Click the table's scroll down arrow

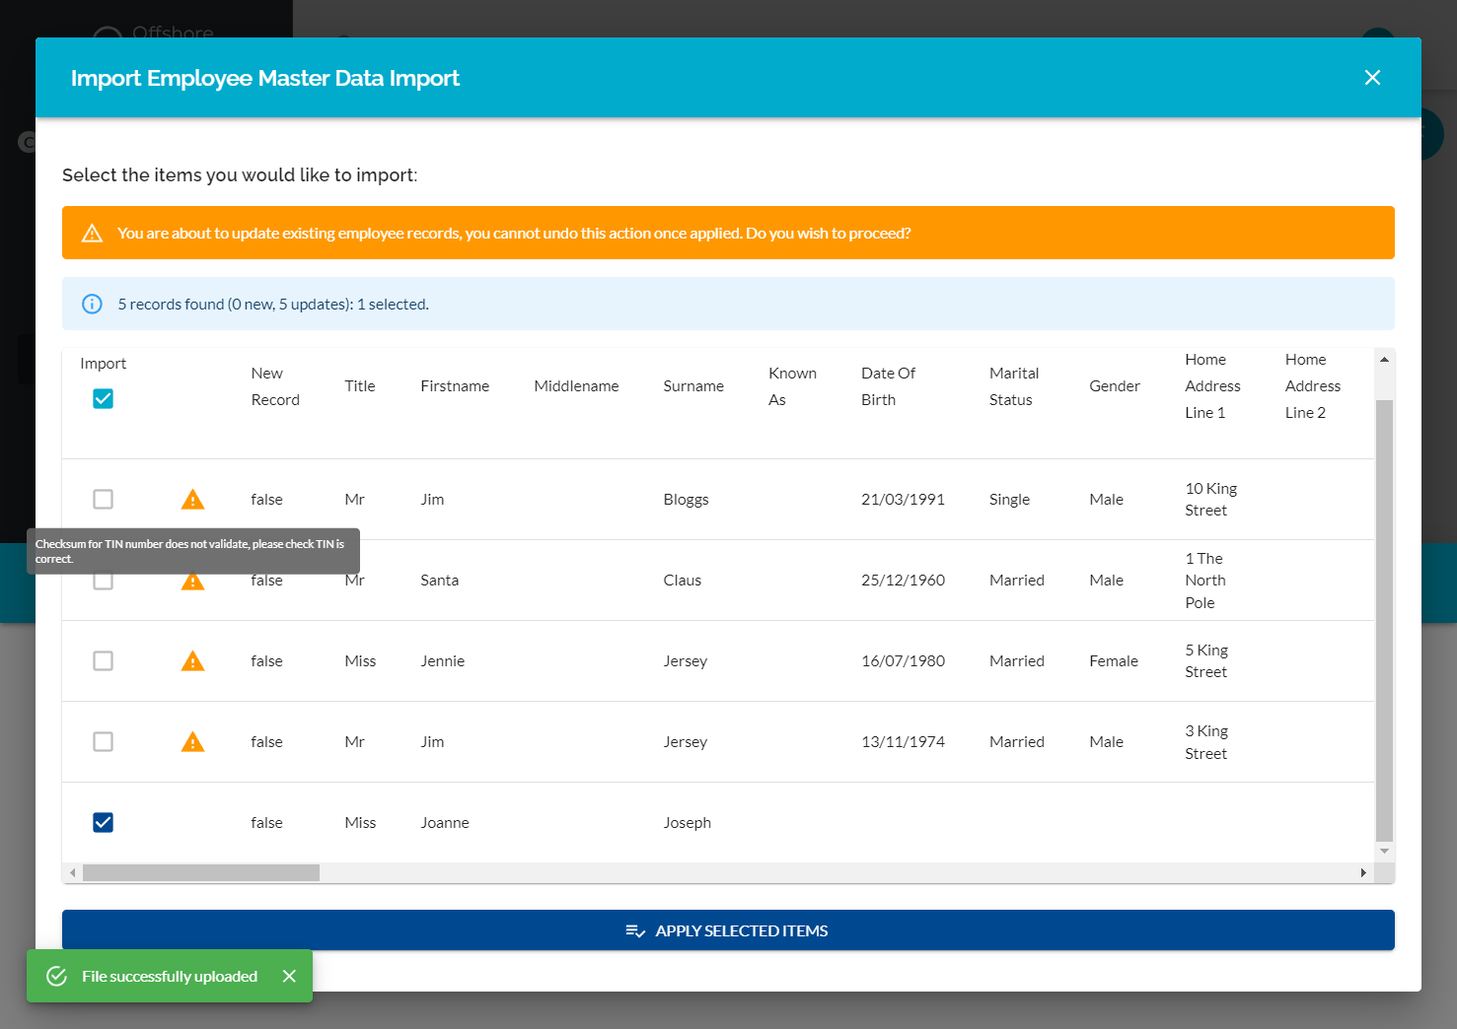(1384, 851)
